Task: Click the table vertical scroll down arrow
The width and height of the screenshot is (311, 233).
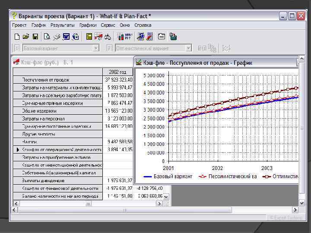Action: tap(166, 197)
